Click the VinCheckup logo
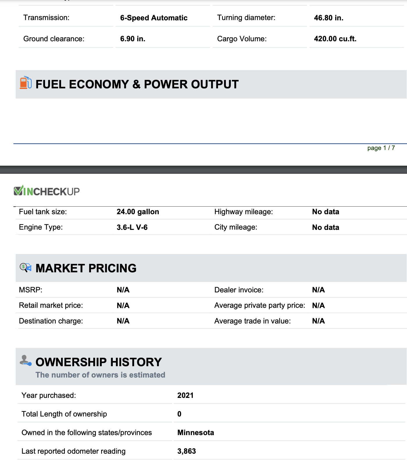 click(47, 191)
